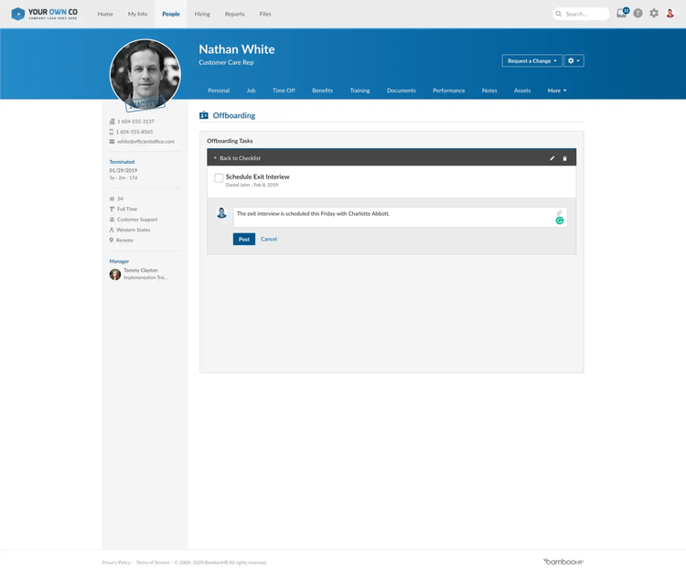Click the BambooHR footer logo
Image resolution: width=686 pixels, height=580 pixels.
(x=563, y=562)
